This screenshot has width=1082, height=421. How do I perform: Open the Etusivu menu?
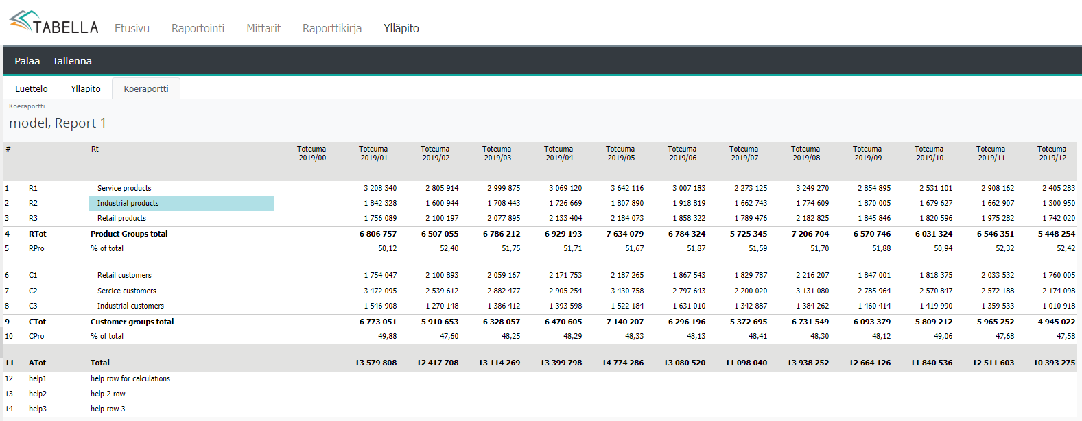132,28
